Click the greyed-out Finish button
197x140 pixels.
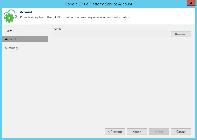[x=159, y=132]
